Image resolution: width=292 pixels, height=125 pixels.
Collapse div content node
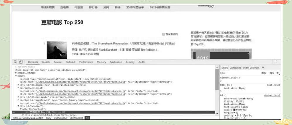(x=21, y=109)
